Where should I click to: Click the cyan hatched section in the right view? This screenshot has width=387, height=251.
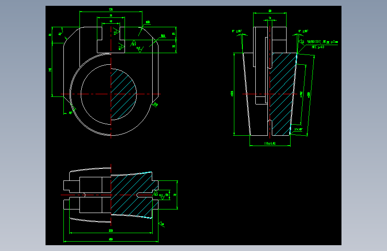point(283,94)
